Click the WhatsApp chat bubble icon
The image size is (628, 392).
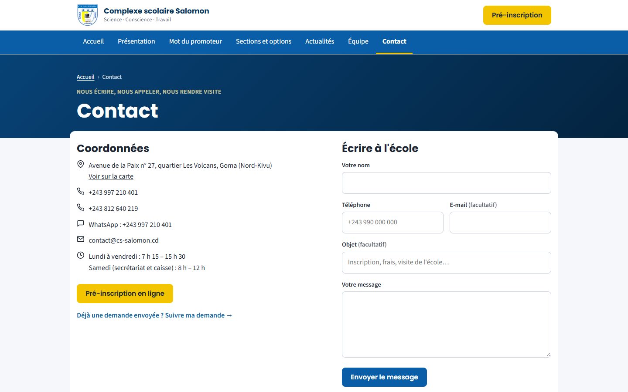coord(80,223)
